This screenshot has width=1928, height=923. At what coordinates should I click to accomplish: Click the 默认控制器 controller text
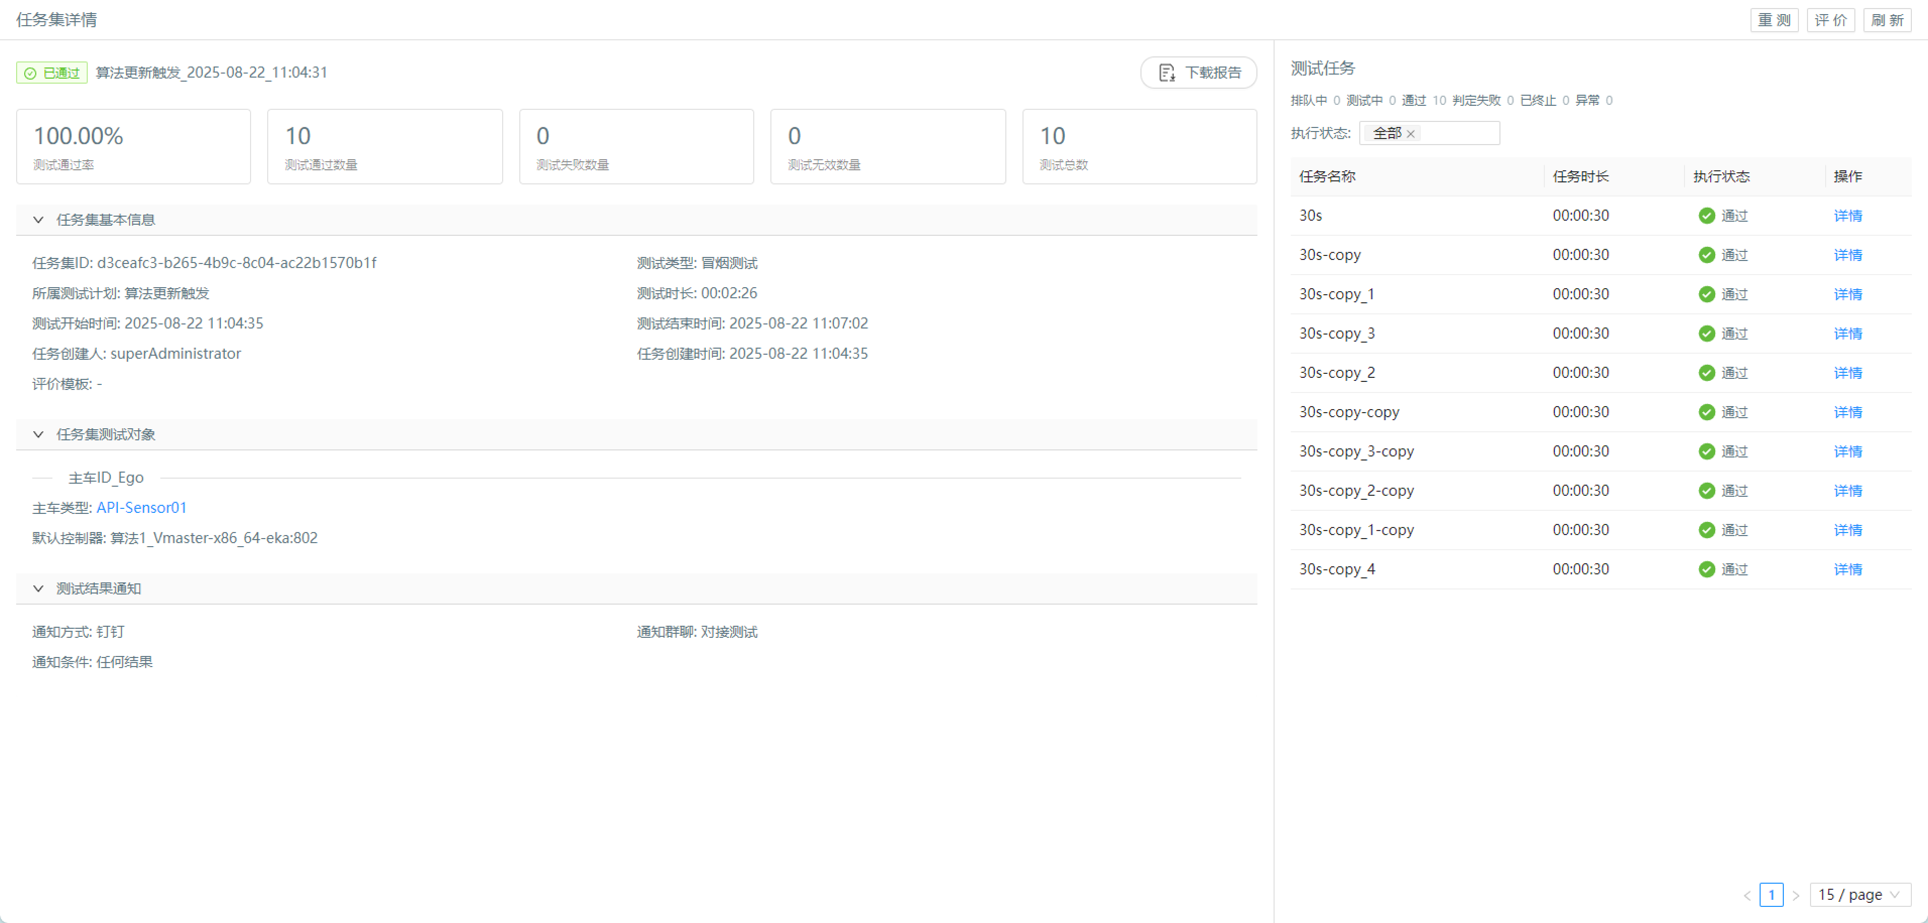(x=175, y=539)
